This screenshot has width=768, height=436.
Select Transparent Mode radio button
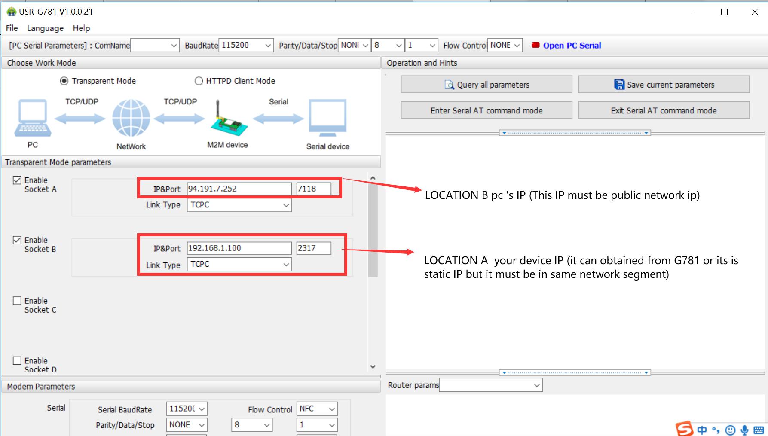pos(64,81)
